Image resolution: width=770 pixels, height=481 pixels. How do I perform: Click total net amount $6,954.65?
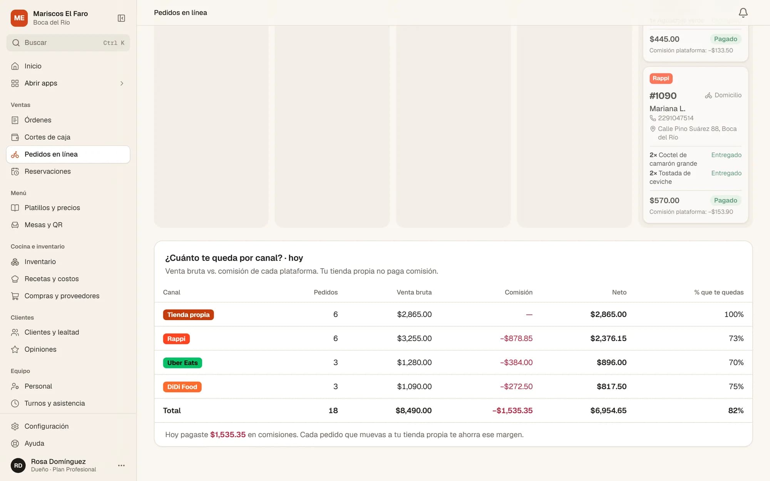click(x=608, y=411)
